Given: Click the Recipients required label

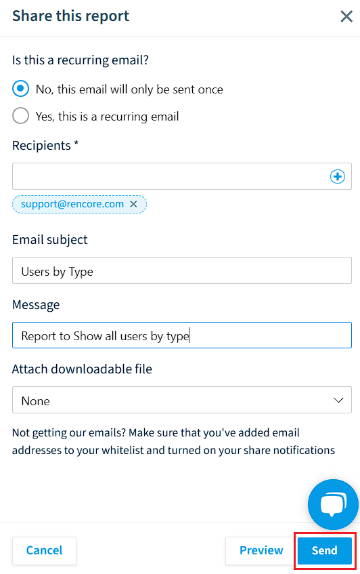Looking at the screenshot, I should pyautogui.click(x=45, y=145).
